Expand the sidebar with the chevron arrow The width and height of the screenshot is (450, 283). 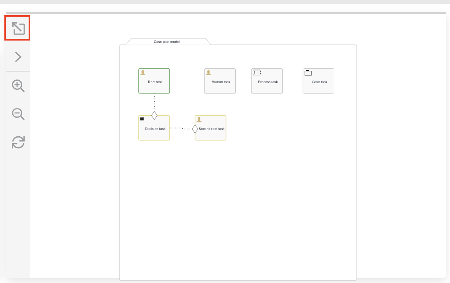click(17, 56)
